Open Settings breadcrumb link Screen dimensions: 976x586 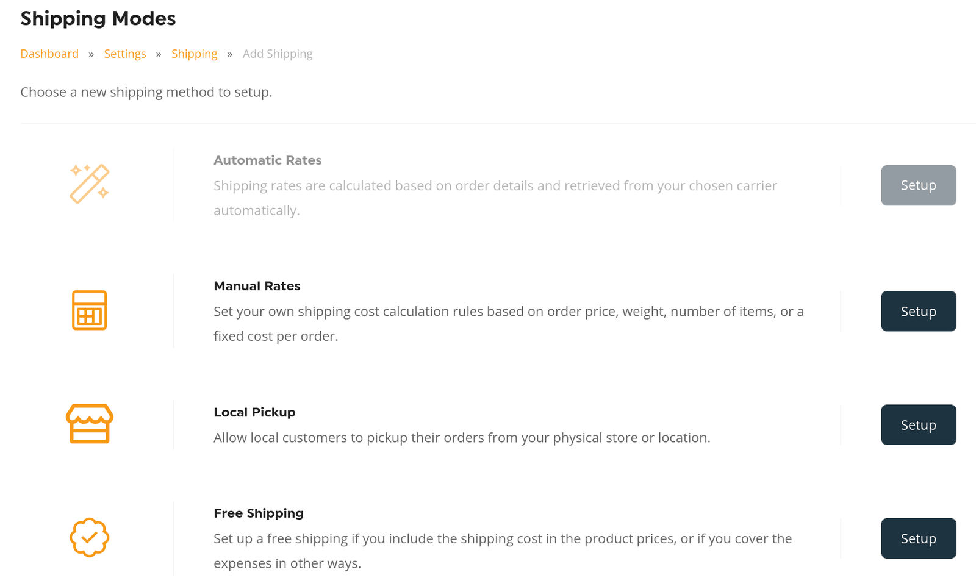tap(125, 54)
